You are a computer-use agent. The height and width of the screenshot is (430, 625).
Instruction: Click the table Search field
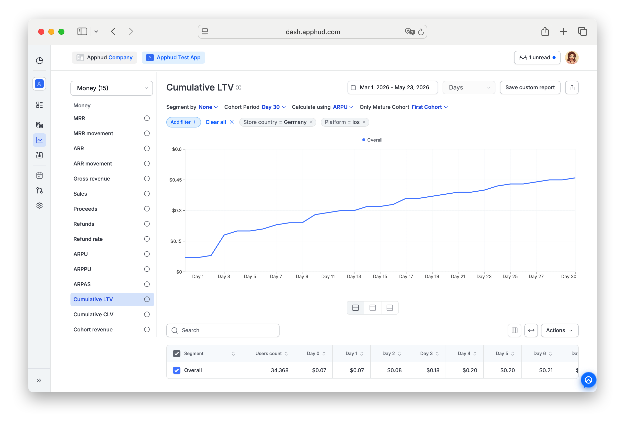(223, 330)
